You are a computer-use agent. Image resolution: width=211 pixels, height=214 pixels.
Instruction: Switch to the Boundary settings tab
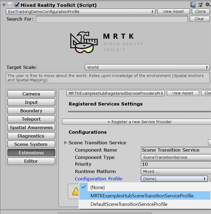click(x=31, y=111)
